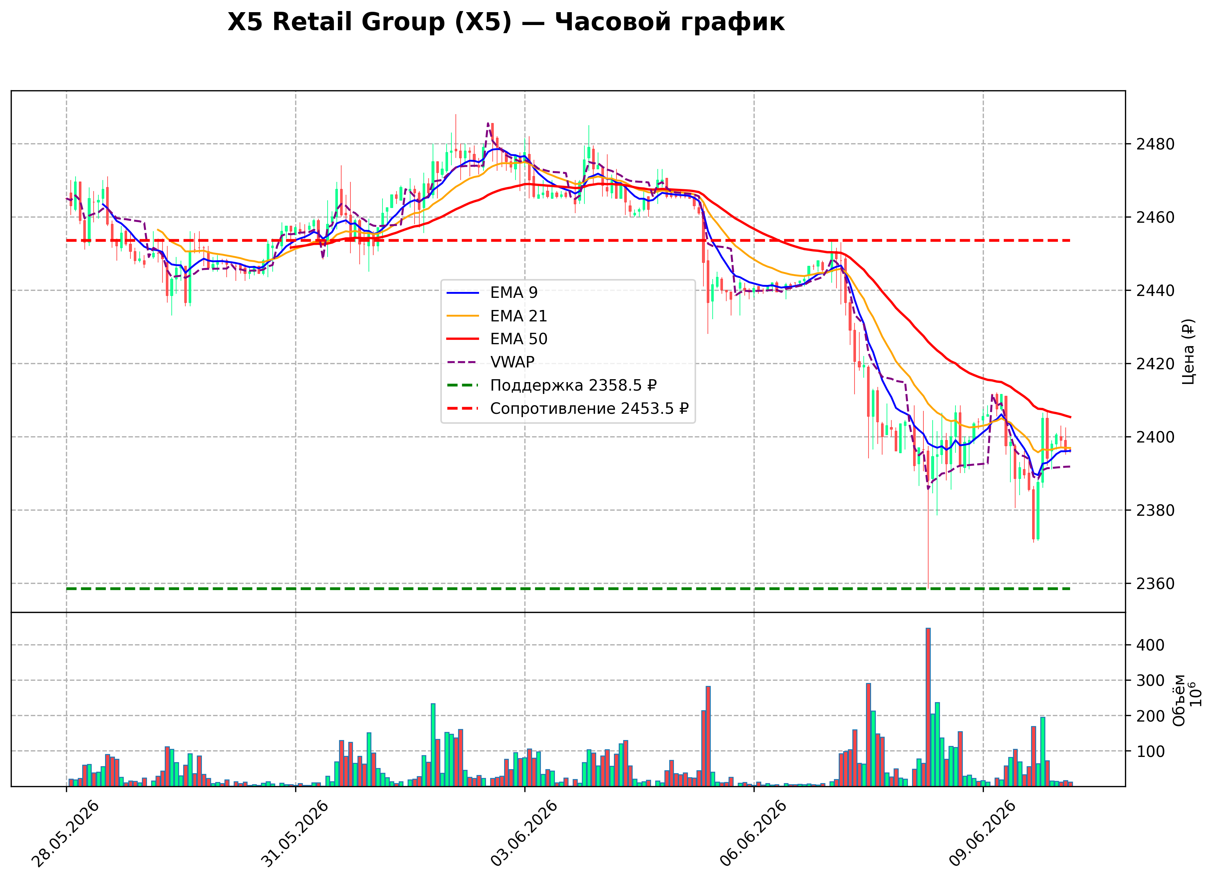Click the 400 volume axis label
This screenshot has height=881, width=1216.
[x=1150, y=645]
